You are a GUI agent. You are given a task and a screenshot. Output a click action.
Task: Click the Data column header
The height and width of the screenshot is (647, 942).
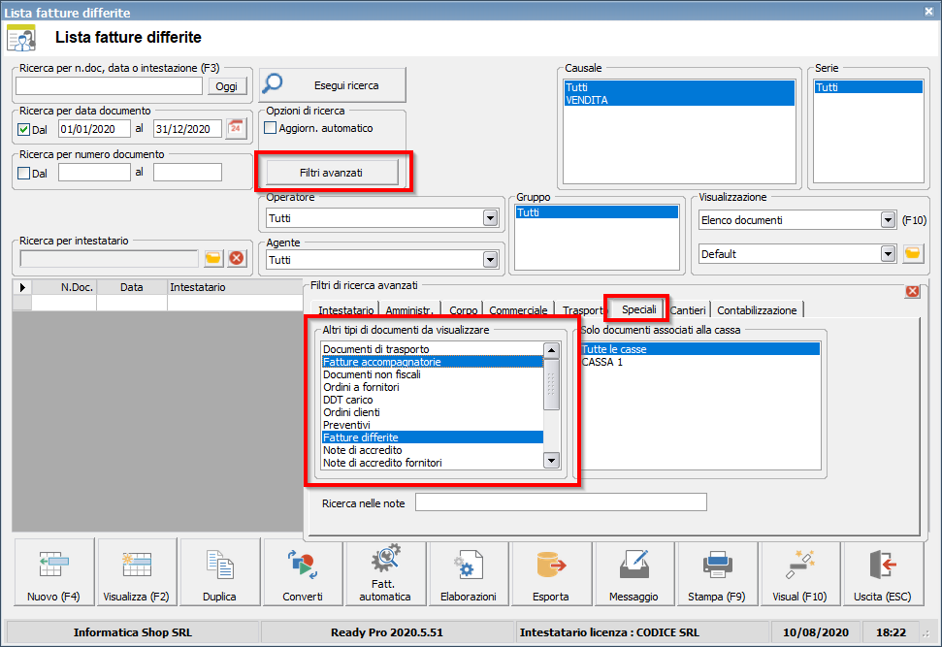click(x=132, y=287)
